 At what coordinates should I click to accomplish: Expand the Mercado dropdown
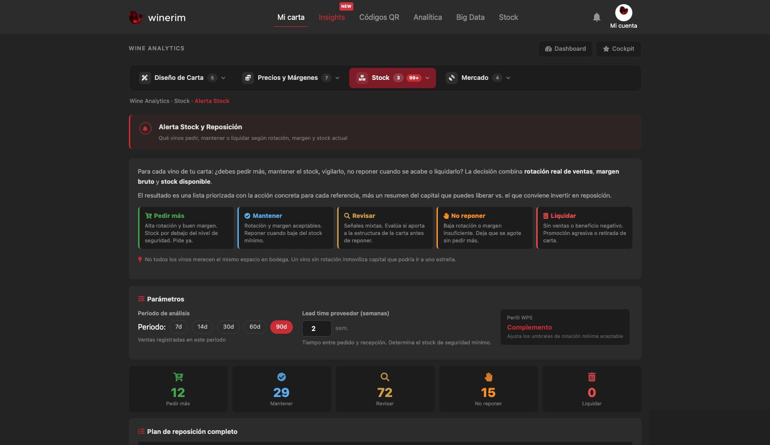click(508, 78)
